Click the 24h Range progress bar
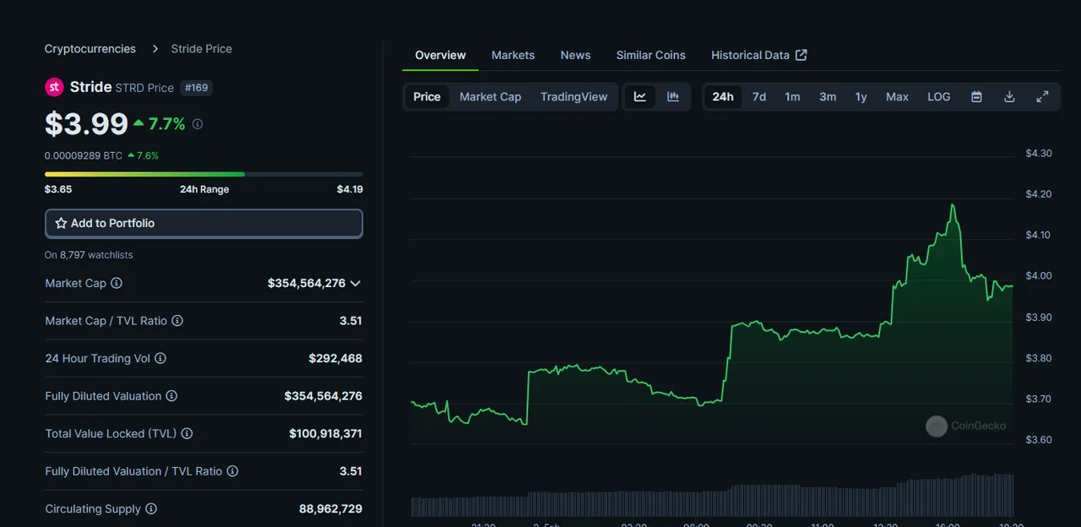1081x527 pixels. click(x=204, y=174)
